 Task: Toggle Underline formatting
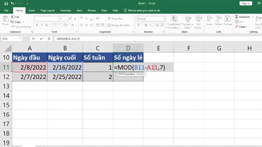47,25
